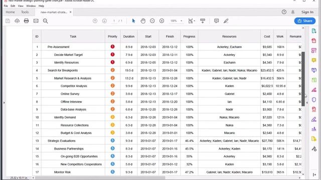Open Export PDF tool in side panel
The width and height of the screenshot is (321, 180).
[314, 31]
